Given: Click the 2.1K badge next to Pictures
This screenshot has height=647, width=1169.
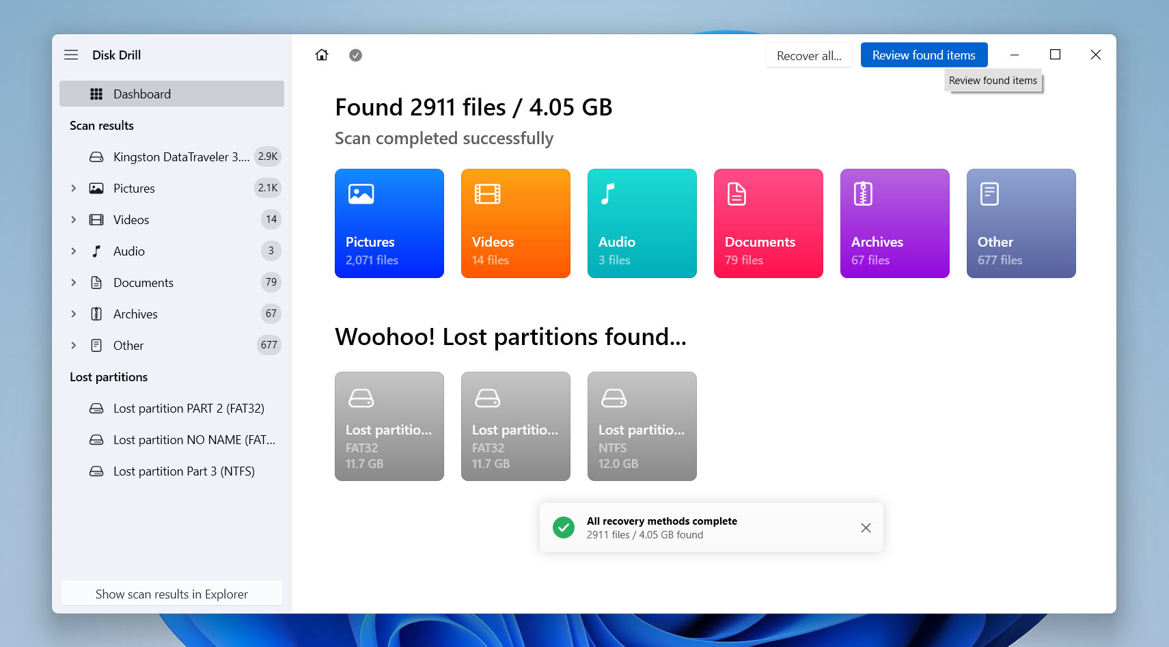Looking at the screenshot, I should (268, 188).
